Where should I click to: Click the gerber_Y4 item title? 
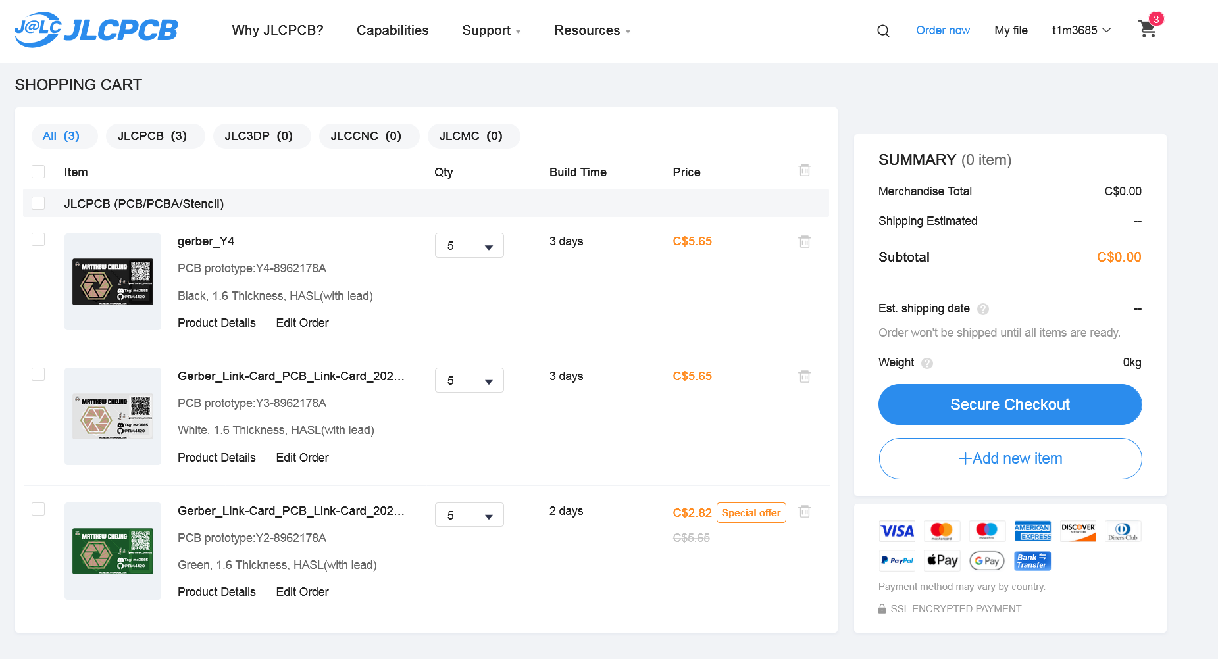tap(206, 241)
